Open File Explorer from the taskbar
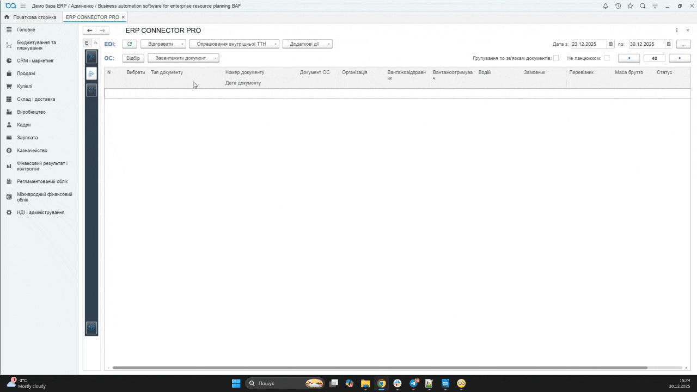This screenshot has width=697, height=392. pyautogui.click(x=365, y=383)
